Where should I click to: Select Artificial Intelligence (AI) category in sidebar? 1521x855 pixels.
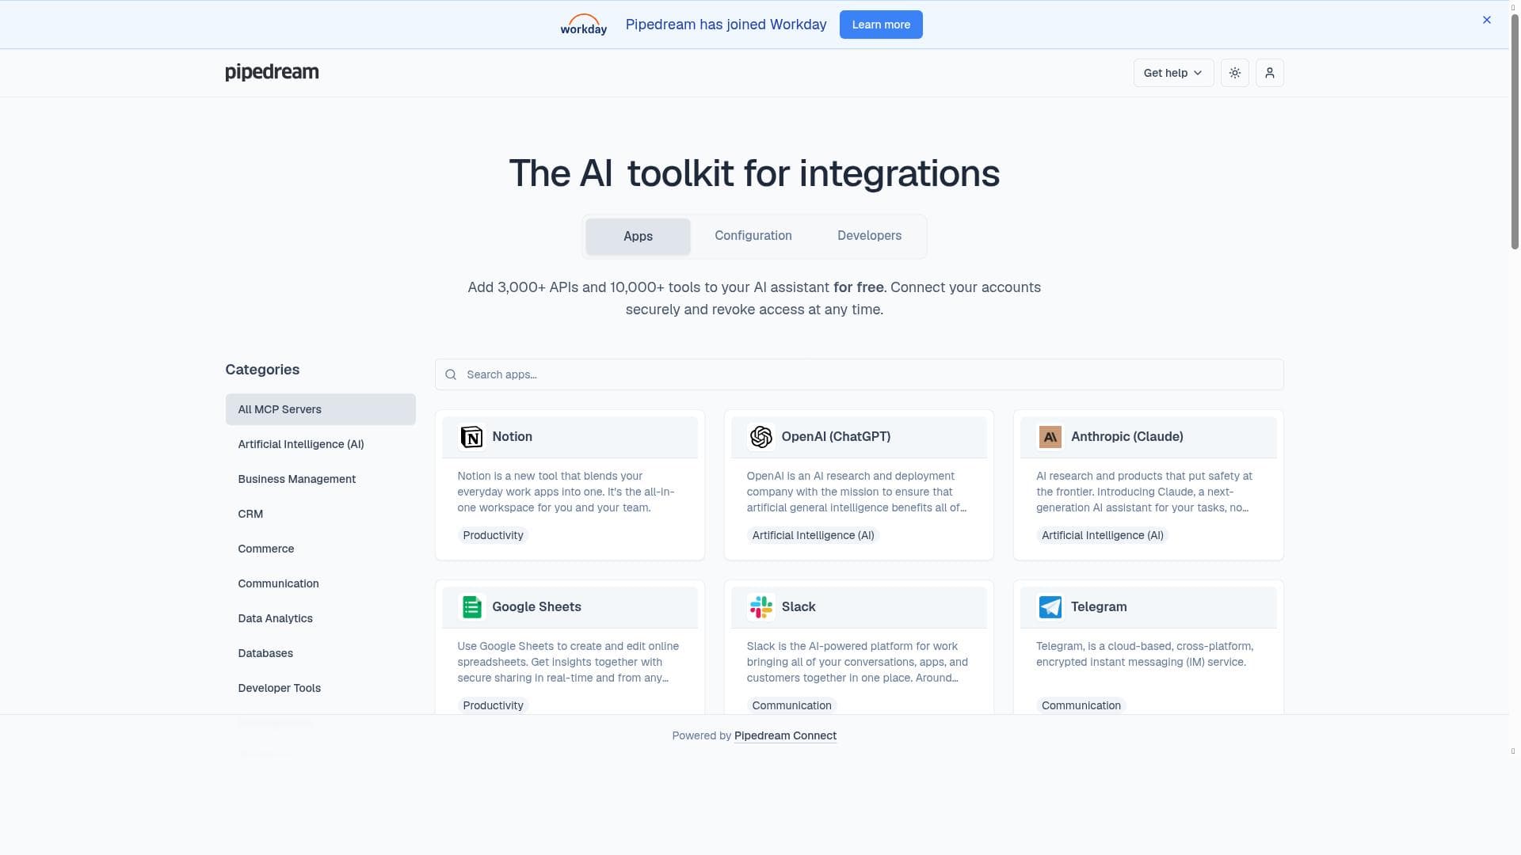tap(320, 444)
